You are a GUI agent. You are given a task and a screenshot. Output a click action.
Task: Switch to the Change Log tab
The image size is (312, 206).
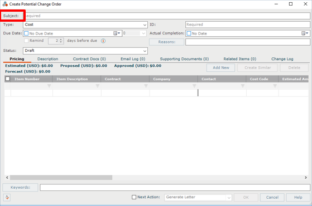pyautogui.click(x=282, y=59)
